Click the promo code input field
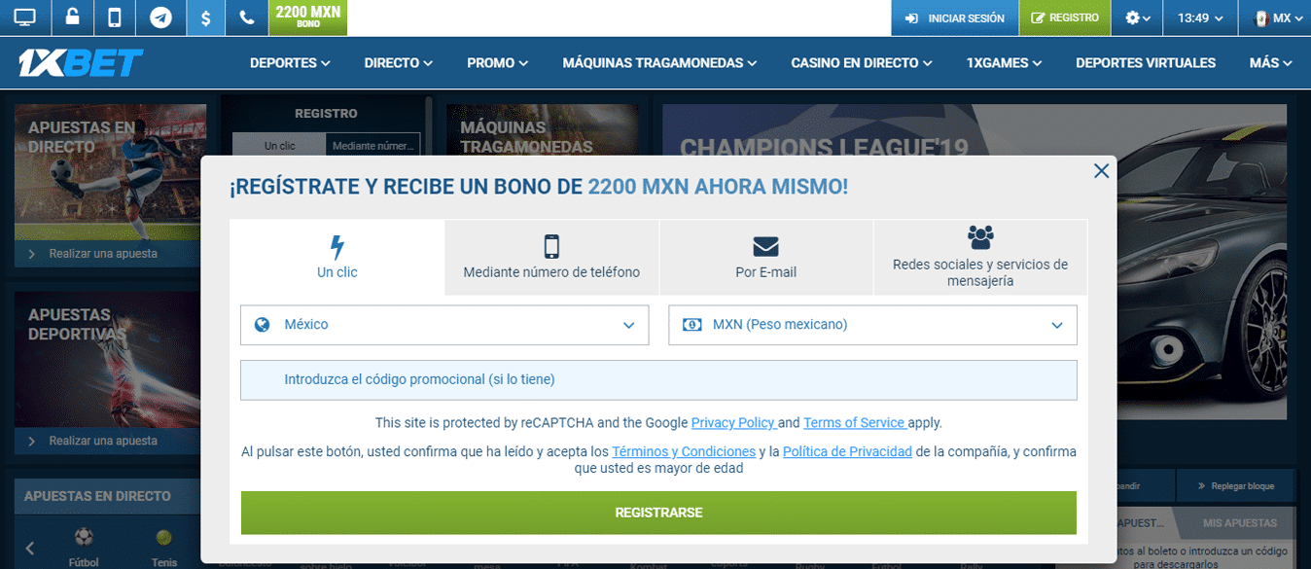The height and width of the screenshot is (569, 1311). click(x=658, y=380)
